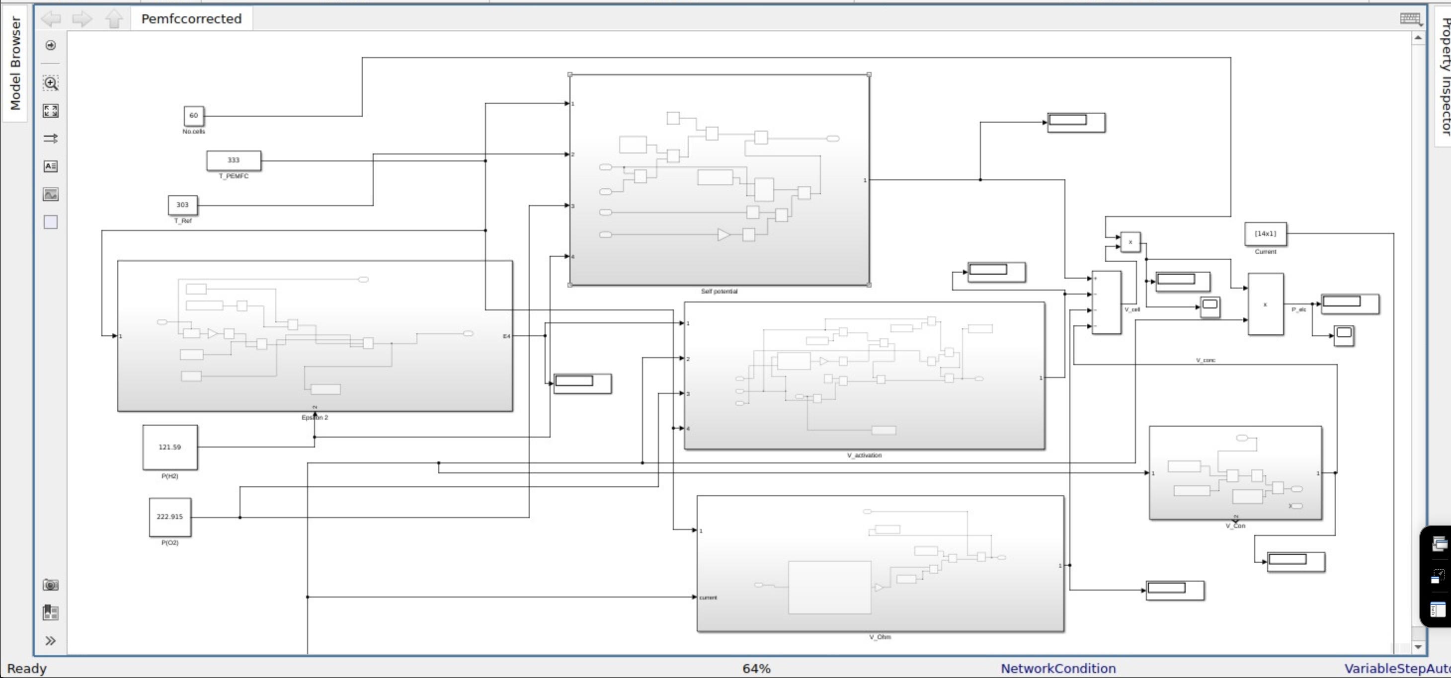Click the bottom icon in right floating panel
The width and height of the screenshot is (1451, 678).
coord(1438,609)
